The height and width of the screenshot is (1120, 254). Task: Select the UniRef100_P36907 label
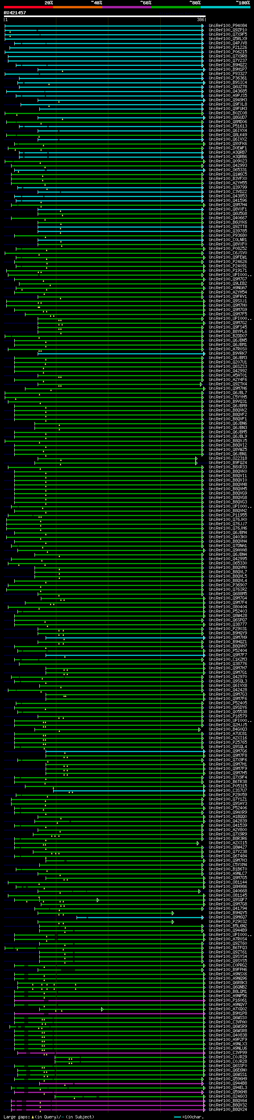pyautogui.click(x=228, y=585)
